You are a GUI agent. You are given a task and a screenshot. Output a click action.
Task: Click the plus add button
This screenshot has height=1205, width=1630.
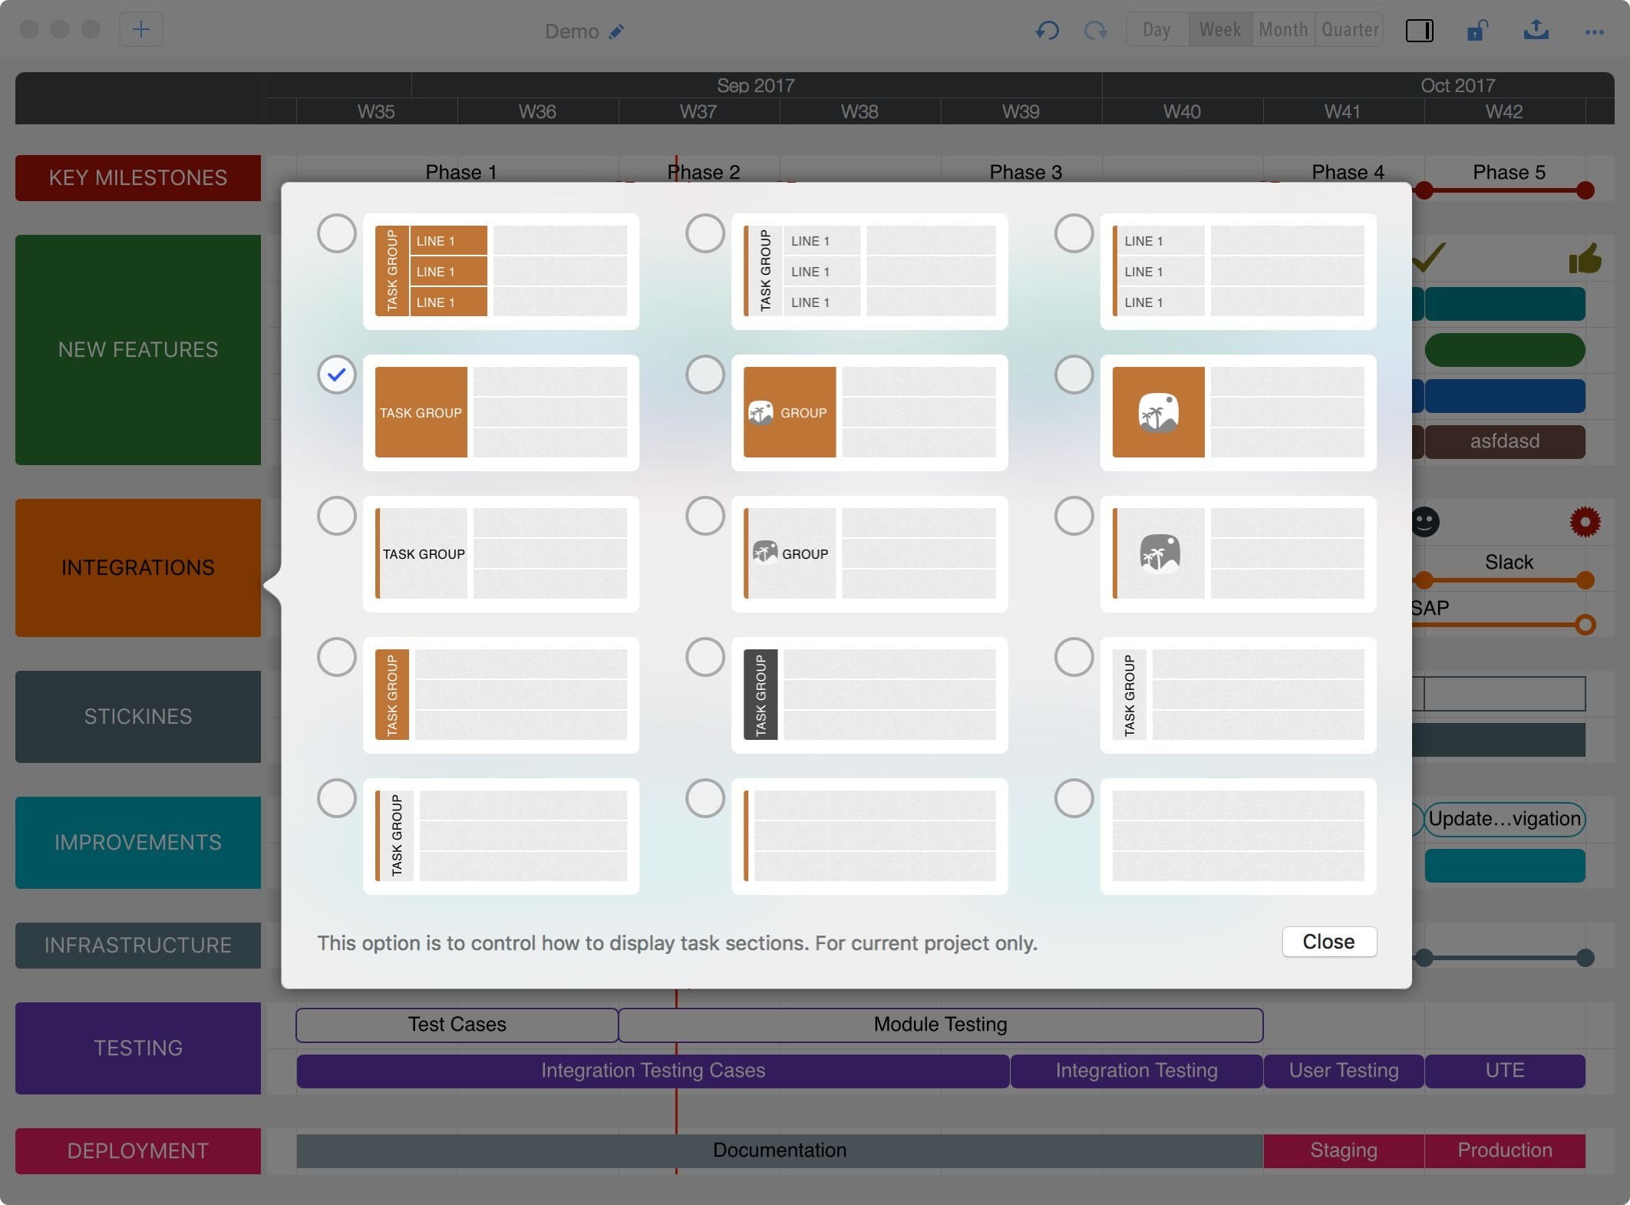pos(141,30)
